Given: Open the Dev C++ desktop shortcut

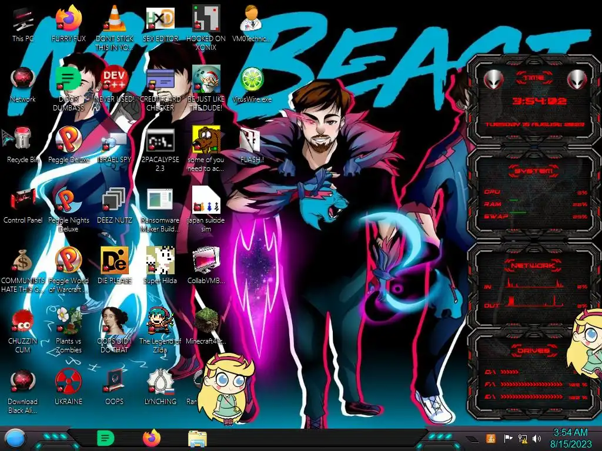Looking at the screenshot, I should 115,85.
